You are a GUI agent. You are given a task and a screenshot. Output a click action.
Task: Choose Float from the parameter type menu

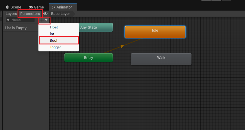[x=54, y=27]
